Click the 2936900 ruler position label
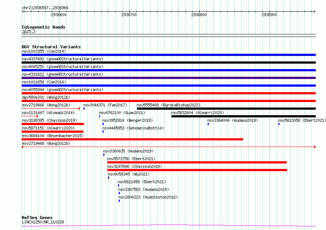The width and height of the screenshot is (326, 230). coord(270,15)
